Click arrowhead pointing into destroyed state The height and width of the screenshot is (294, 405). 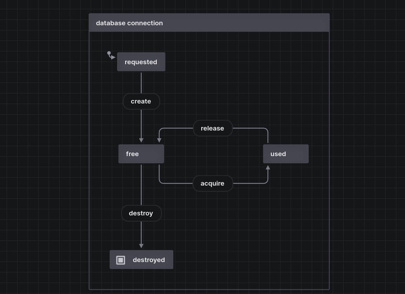[141, 246]
